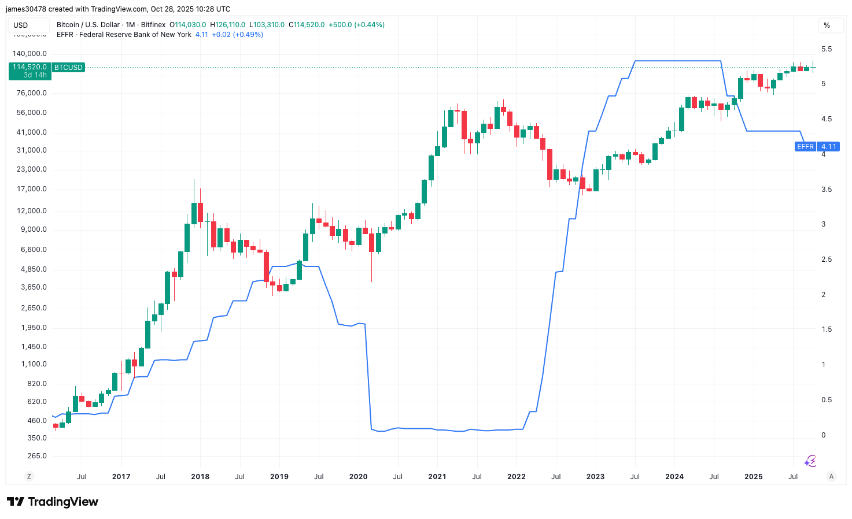This screenshot has width=852, height=519.
Task: Click the 140,000.0 price axis label
Action: (29, 54)
